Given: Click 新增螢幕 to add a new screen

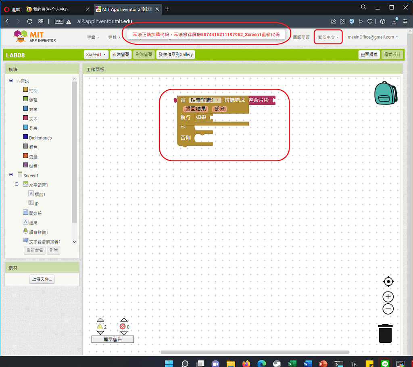Looking at the screenshot, I should pos(121,54).
